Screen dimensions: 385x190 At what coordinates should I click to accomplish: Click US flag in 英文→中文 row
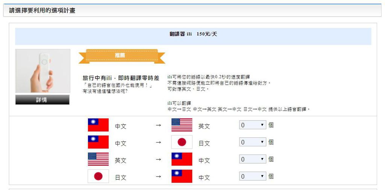click(98, 159)
